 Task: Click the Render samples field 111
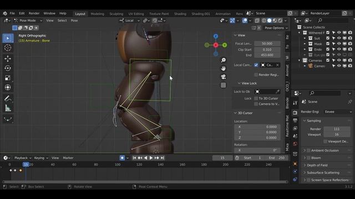[337, 129]
